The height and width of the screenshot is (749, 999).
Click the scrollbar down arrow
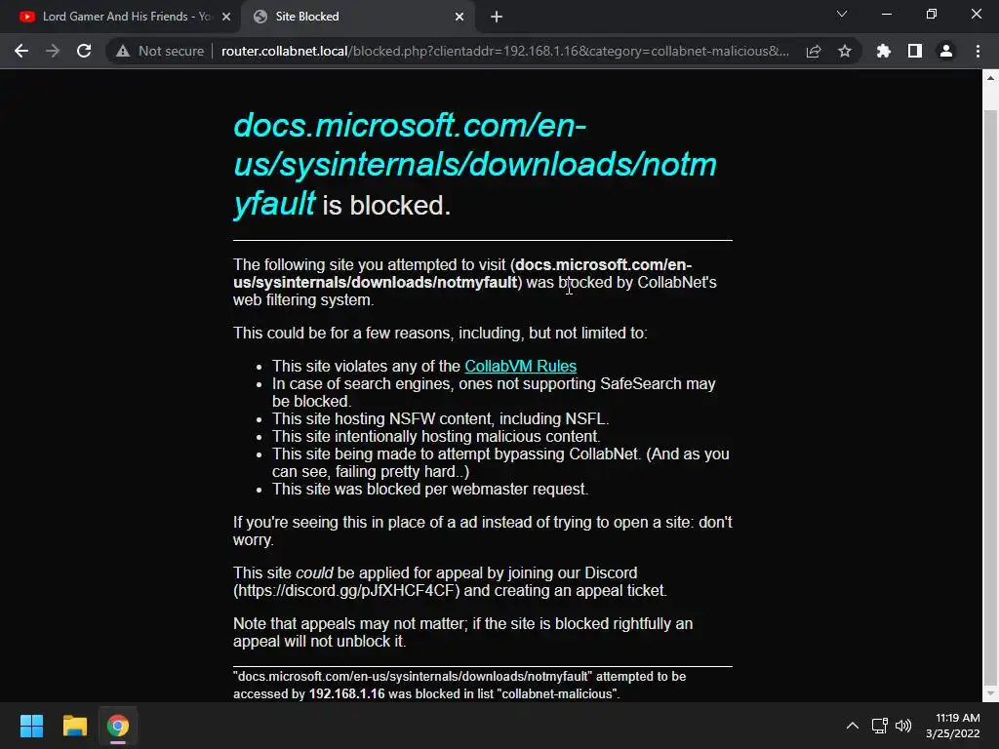[990, 693]
